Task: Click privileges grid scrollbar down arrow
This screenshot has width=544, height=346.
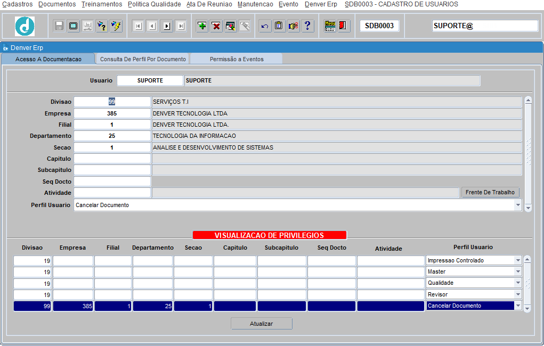Action: tap(527, 308)
